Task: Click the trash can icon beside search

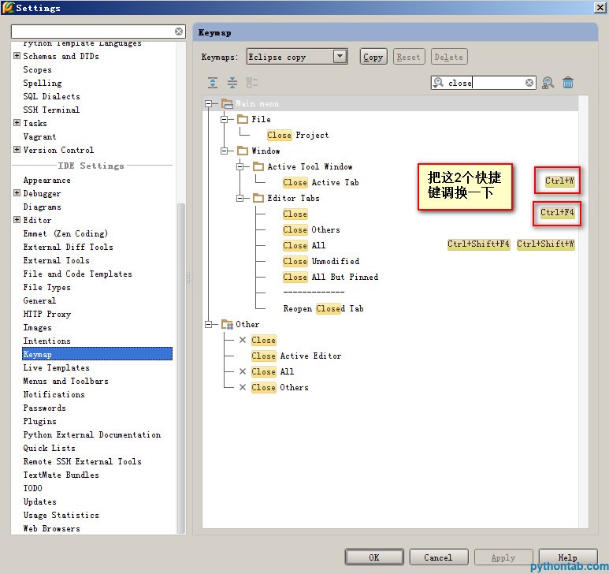Action: coord(568,83)
